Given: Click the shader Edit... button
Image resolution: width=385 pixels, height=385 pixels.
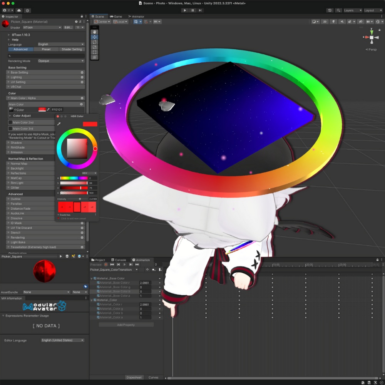Looking at the screenshot, I should point(68,27).
